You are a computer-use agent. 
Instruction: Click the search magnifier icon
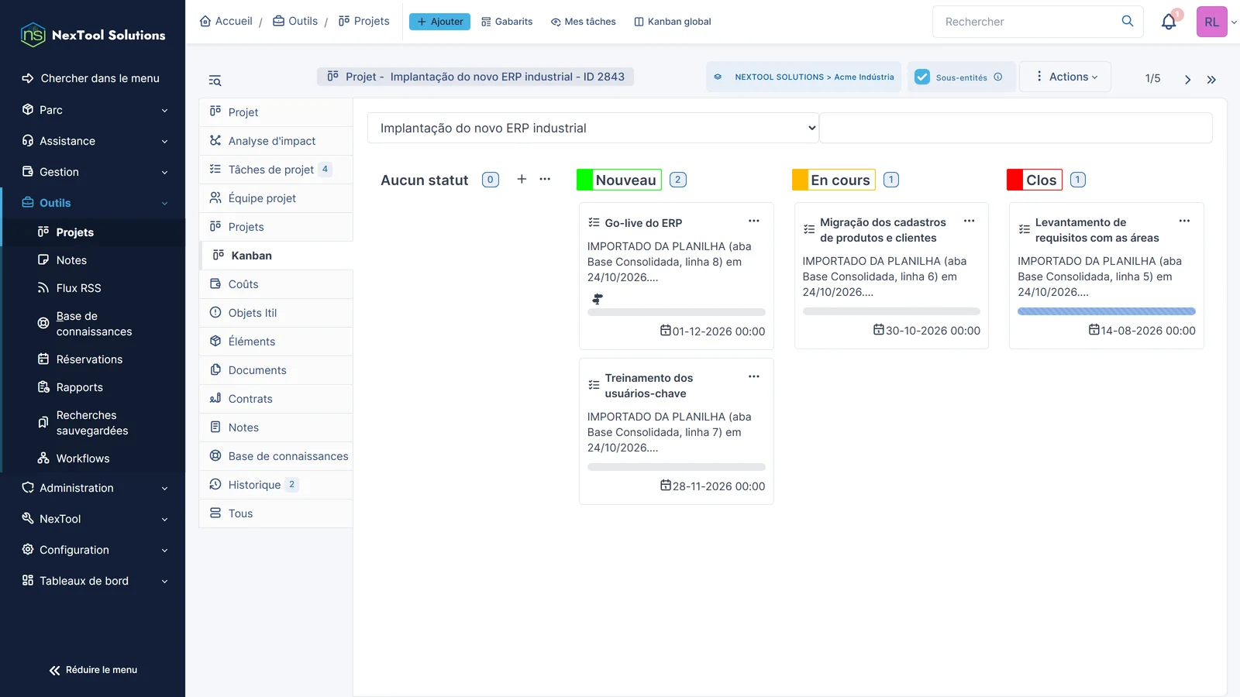click(1128, 21)
